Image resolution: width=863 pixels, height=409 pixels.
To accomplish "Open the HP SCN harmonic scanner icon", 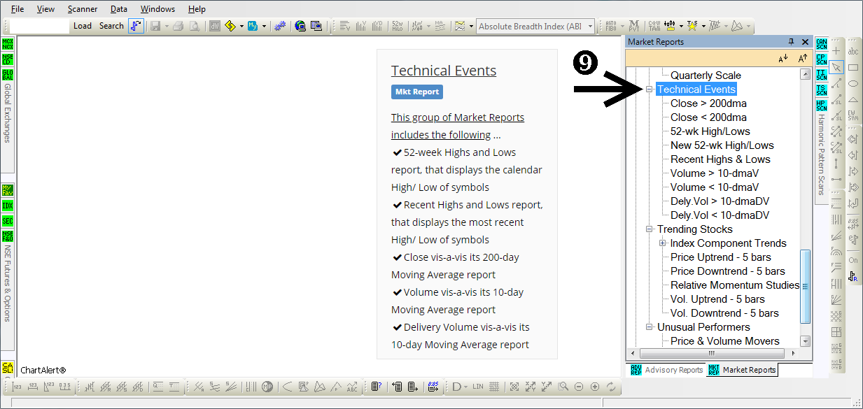I will point(822,106).
